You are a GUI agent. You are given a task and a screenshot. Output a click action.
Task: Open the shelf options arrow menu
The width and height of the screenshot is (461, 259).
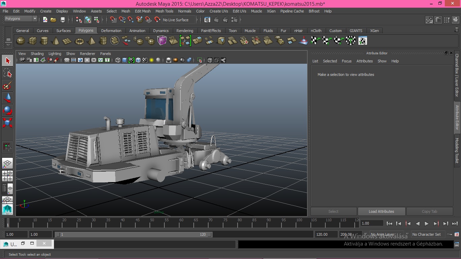pyautogui.click(x=8, y=45)
